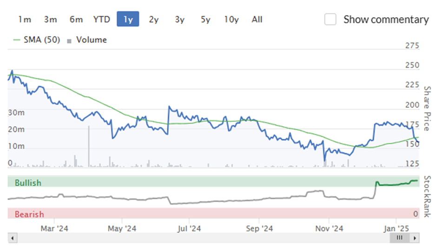Enable the Show commentary checkbox

pos(330,20)
